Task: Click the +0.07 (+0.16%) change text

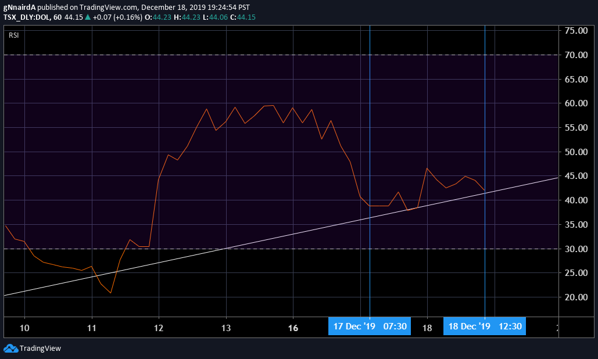Action: [x=117, y=17]
